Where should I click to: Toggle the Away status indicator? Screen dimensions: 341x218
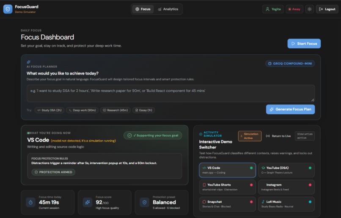tap(294, 9)
